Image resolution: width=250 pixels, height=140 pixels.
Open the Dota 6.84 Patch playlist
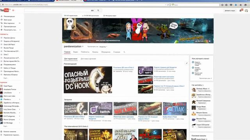point(9,45)
